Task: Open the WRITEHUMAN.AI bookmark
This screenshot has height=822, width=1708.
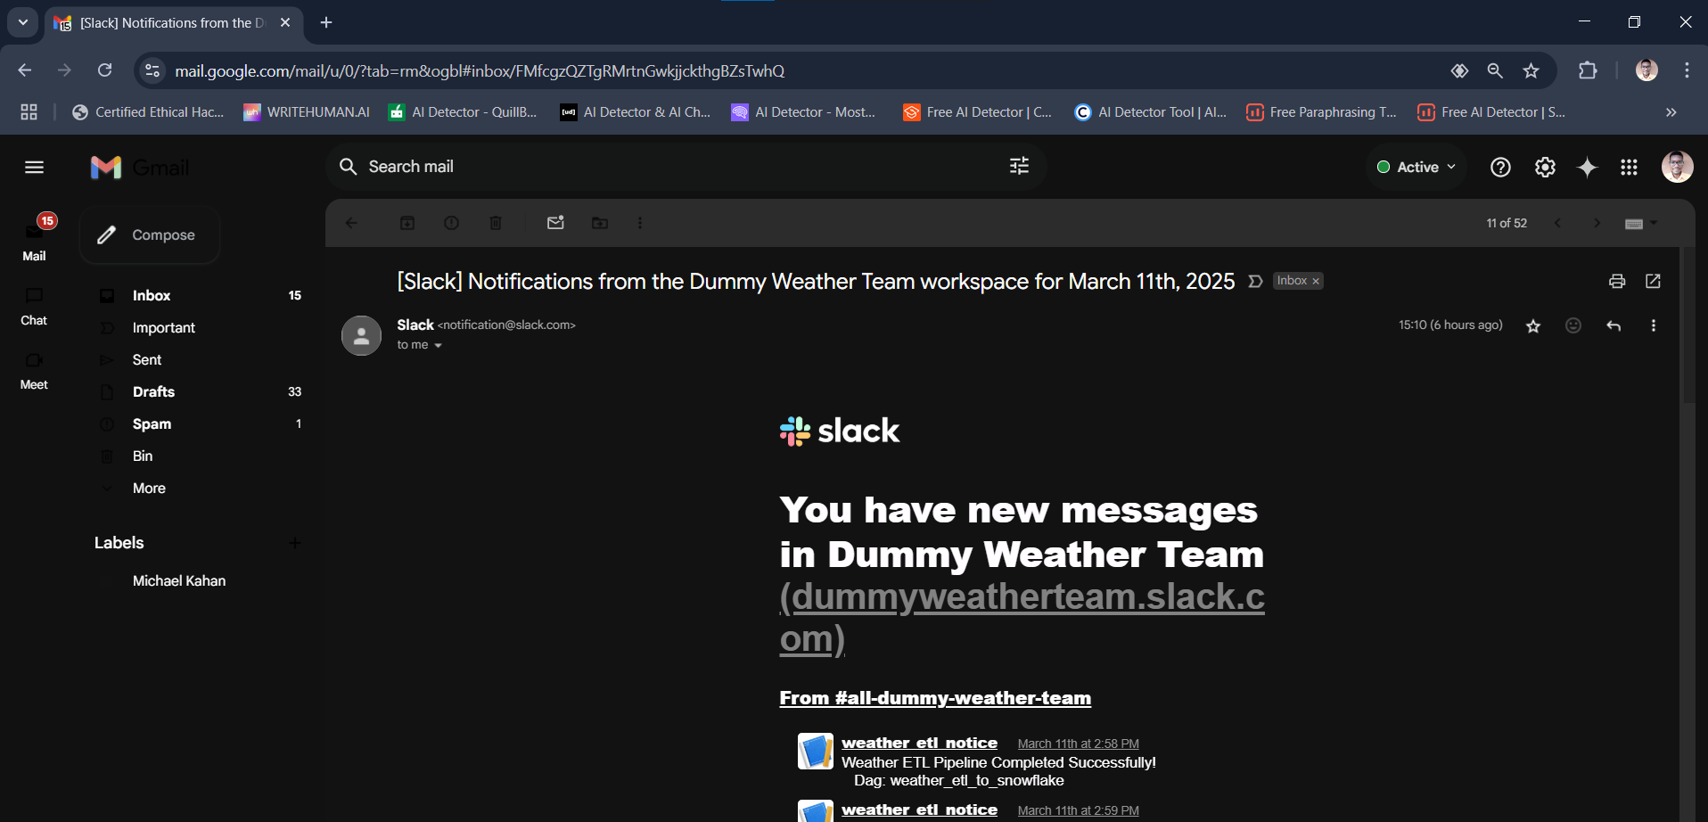Action: (x=308, y=112)
